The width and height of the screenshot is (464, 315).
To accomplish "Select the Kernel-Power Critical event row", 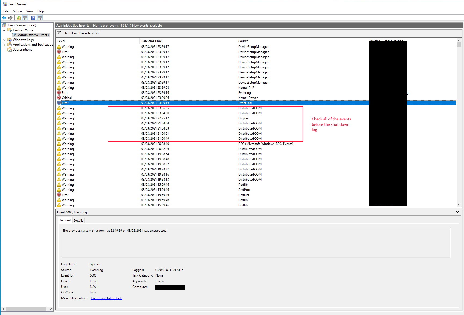I will coord(256,98).
